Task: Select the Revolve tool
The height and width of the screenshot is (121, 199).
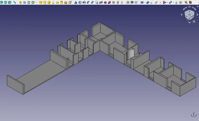Action: coord(80,2)
